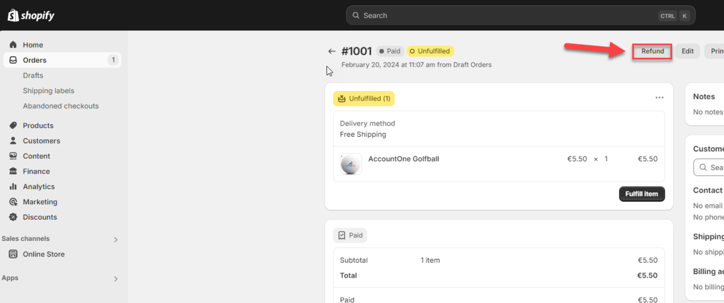Click the top Search field

click(x=521, y=16)
